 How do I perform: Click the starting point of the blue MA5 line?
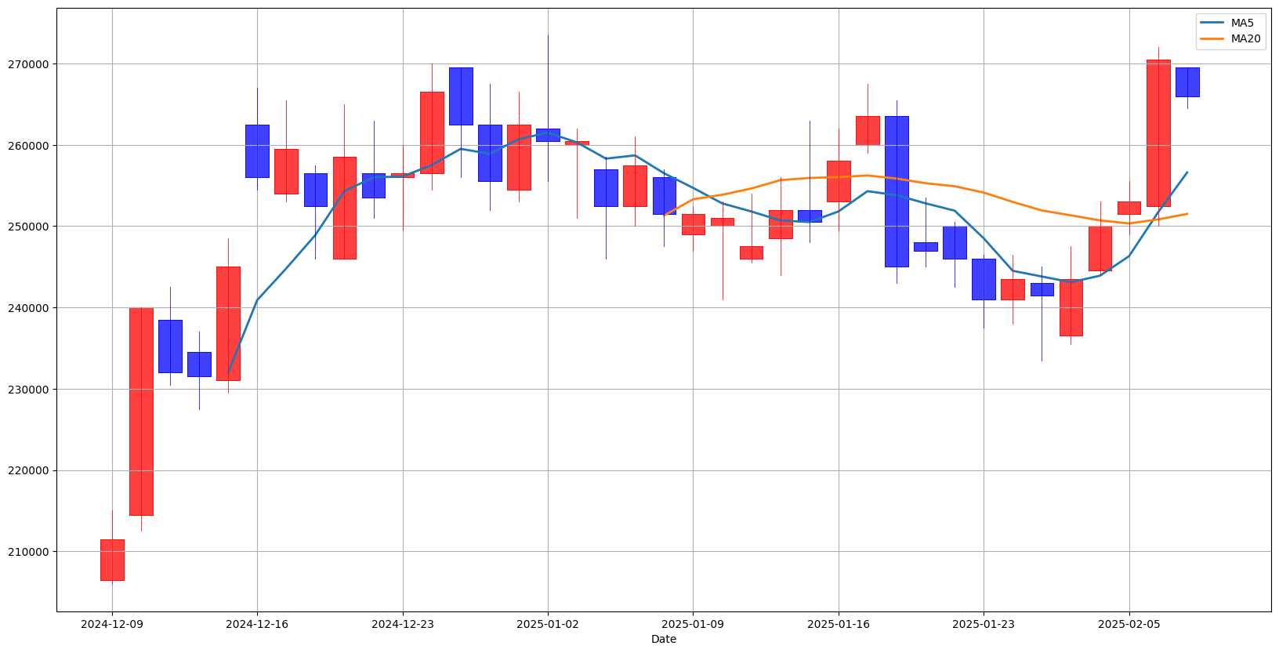pyautogui.click(x=228, y=372)
